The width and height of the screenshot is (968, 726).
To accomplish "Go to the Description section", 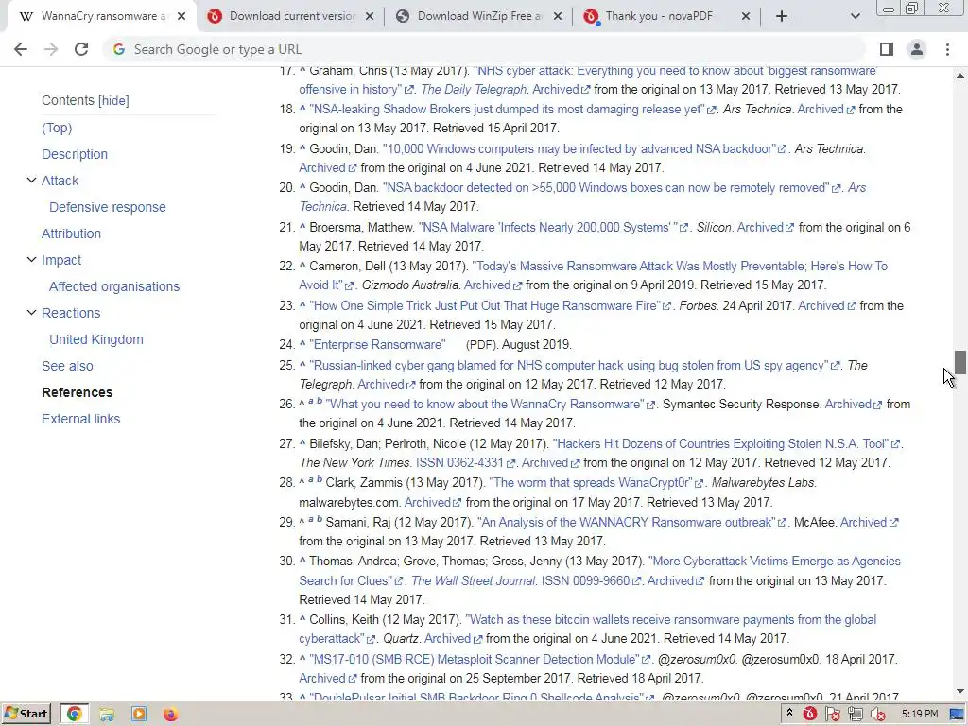I will point(75,154).
